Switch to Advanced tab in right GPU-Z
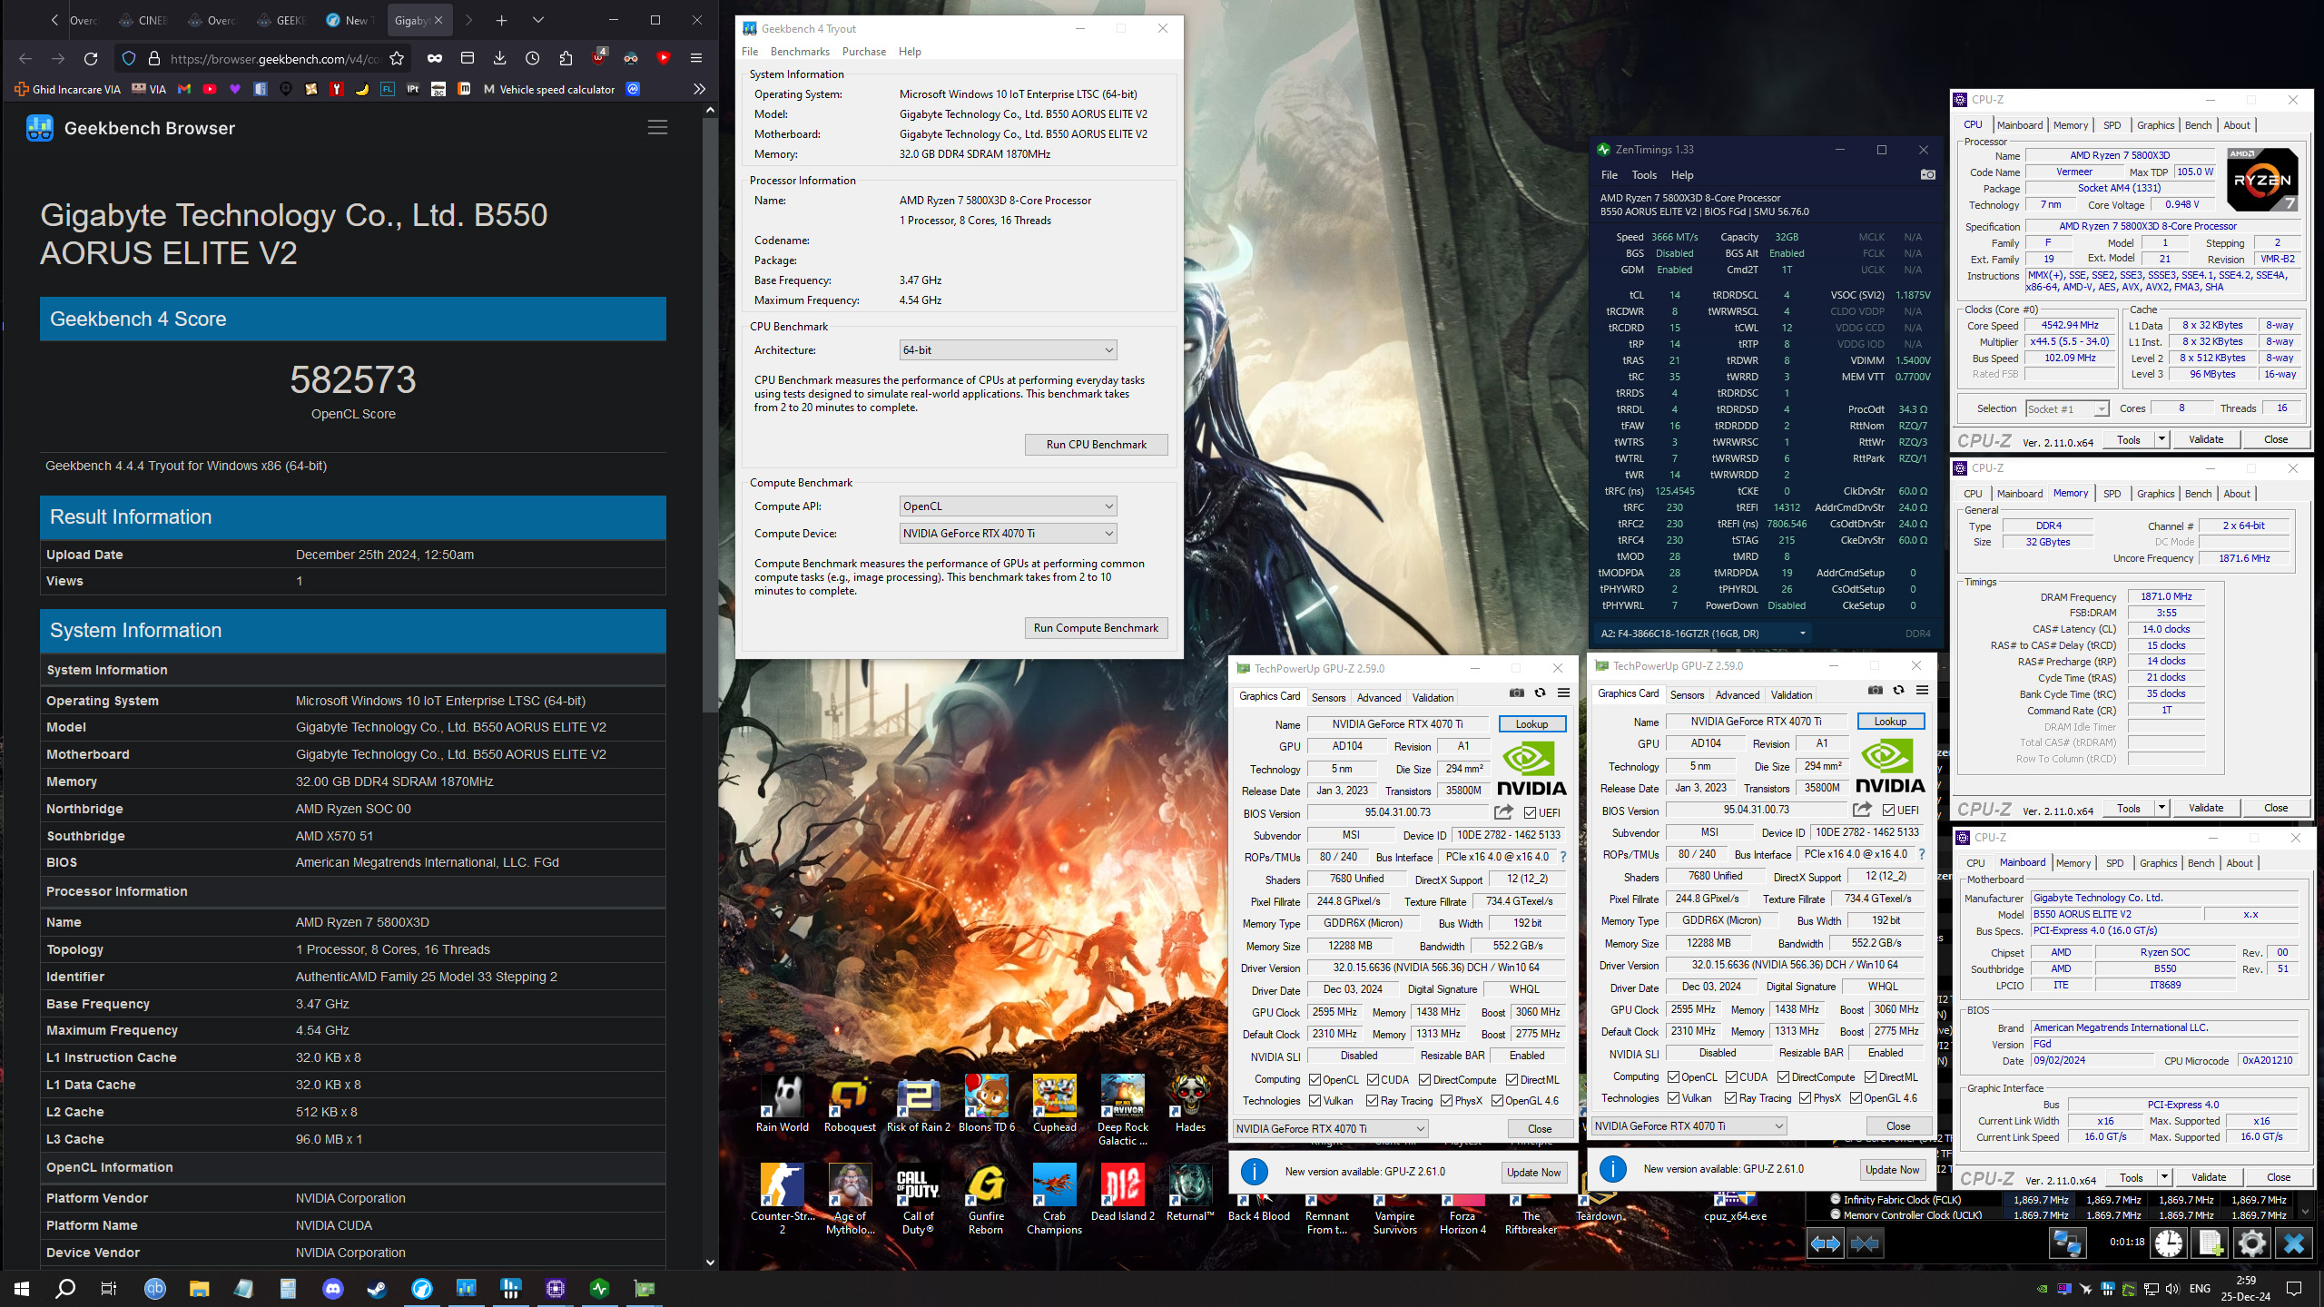This screenshot has width=2324, height=1307. point(1737,694)
